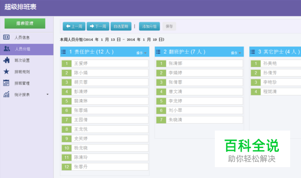Select 李艳珍 row
301x178 pixels.
276,82
